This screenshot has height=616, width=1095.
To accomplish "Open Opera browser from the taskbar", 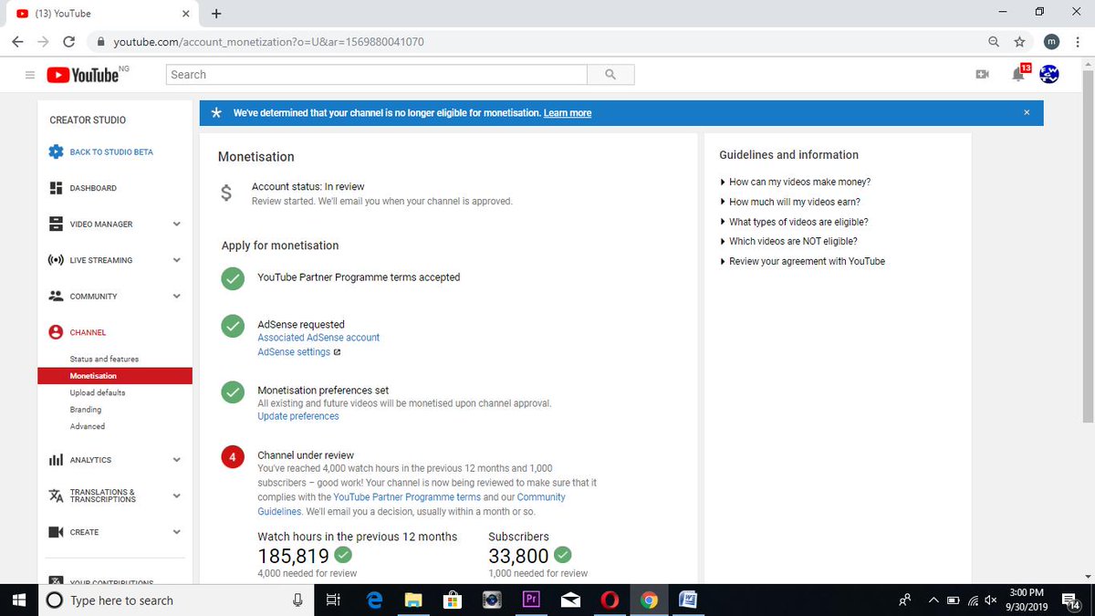I will point(610,600).
